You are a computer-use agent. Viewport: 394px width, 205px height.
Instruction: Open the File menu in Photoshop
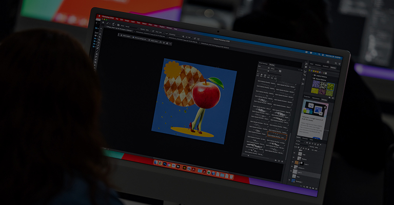(x=117, y=19)
